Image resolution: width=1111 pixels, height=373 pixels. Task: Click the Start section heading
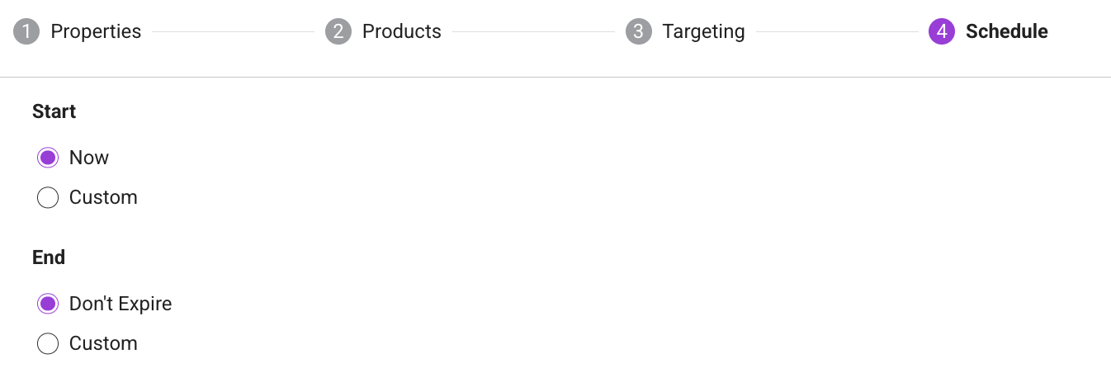(x=54, y=111)
